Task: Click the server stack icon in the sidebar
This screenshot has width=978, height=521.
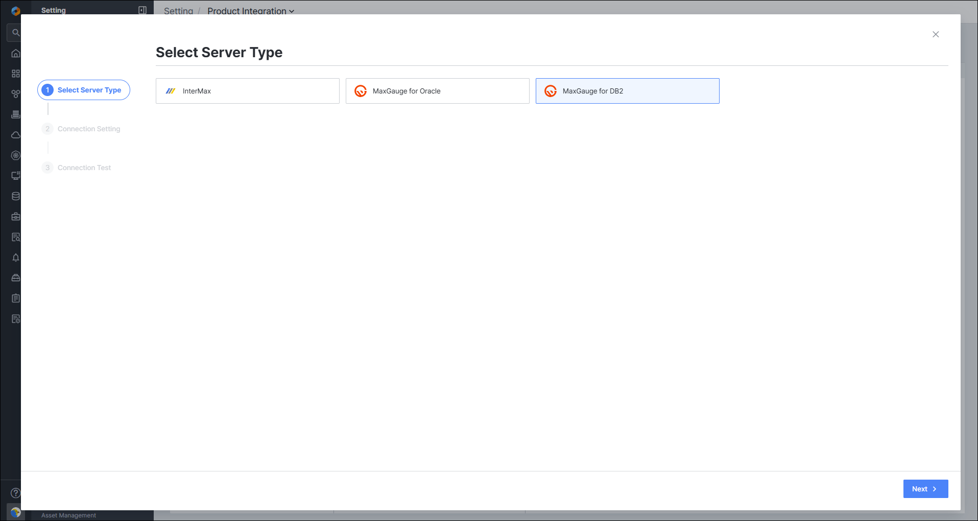Action: point(16,114)
